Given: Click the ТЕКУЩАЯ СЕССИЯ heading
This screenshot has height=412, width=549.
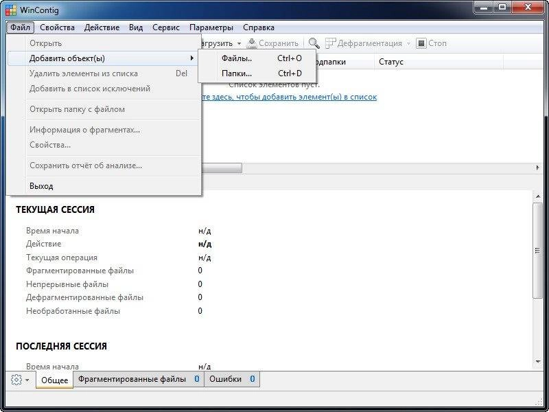Looking at the screenshot, I should point(55,209).
